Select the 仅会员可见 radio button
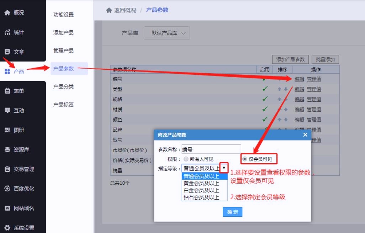The height and width of the screenshot is (233, 365). click(x=245, y=159)
